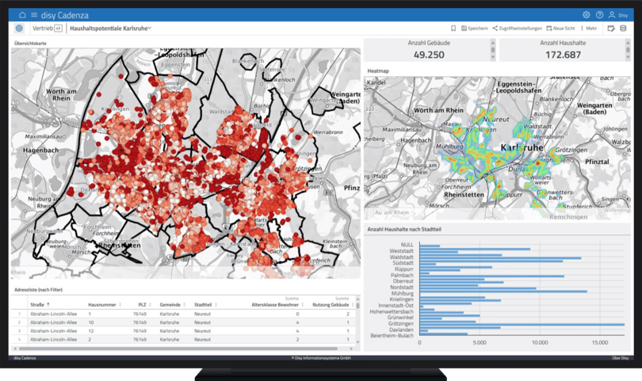Click the Nordstadt label on chart axis
The height and width of the screenshot is (381, 642).
402,288
